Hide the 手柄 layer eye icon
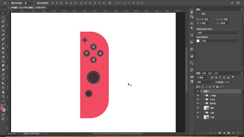The image size is (244, 137). (x=198, y=117)
